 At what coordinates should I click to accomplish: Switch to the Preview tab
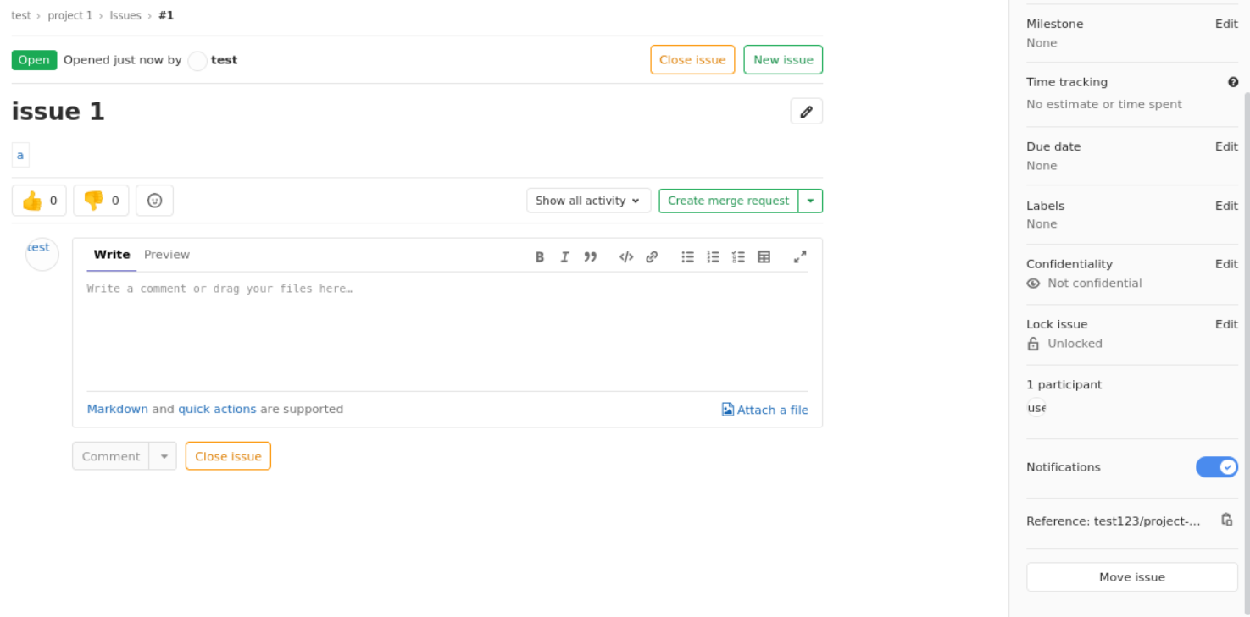click(x=167, y=255)
